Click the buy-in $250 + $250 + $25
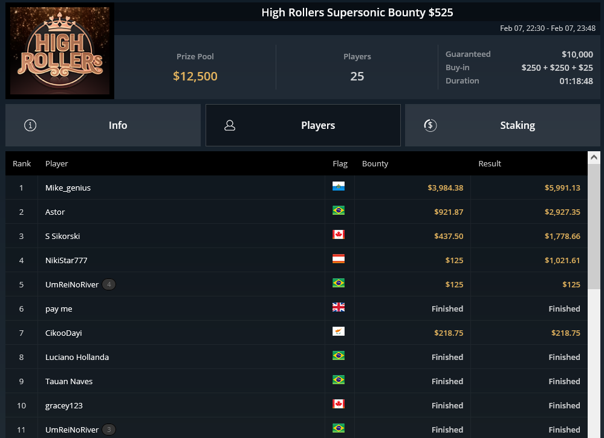604x438 pixels. pyautogui.click(x=557, y=68)
